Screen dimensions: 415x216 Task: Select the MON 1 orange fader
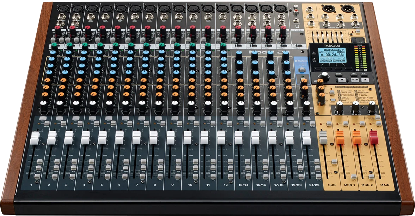[x=340, y=138]
